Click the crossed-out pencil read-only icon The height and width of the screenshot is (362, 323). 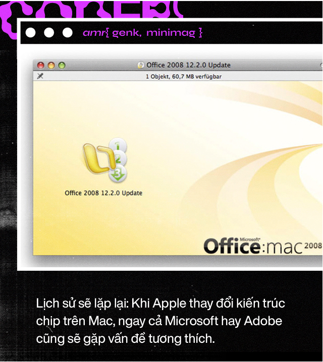(40, 76)
